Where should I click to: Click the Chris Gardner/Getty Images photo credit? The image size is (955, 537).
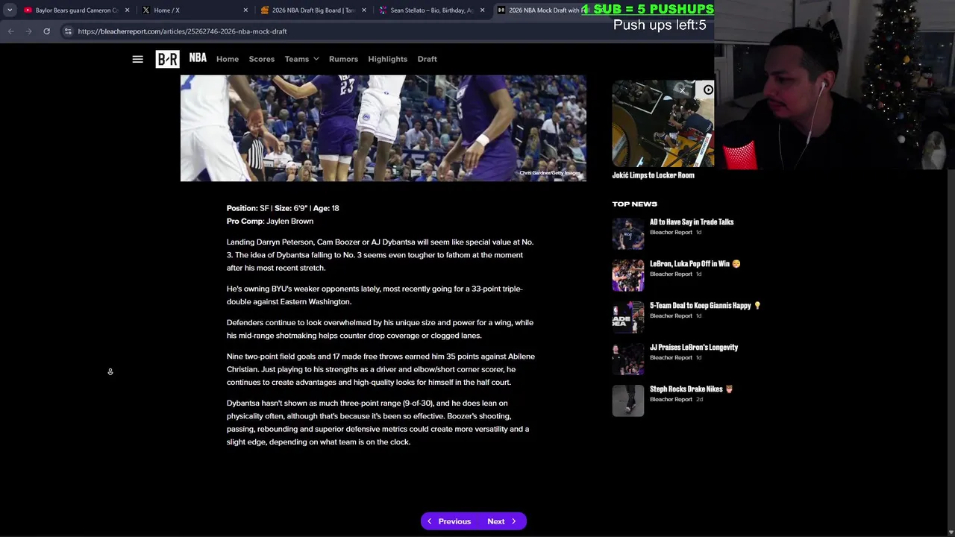coord(550,173)
